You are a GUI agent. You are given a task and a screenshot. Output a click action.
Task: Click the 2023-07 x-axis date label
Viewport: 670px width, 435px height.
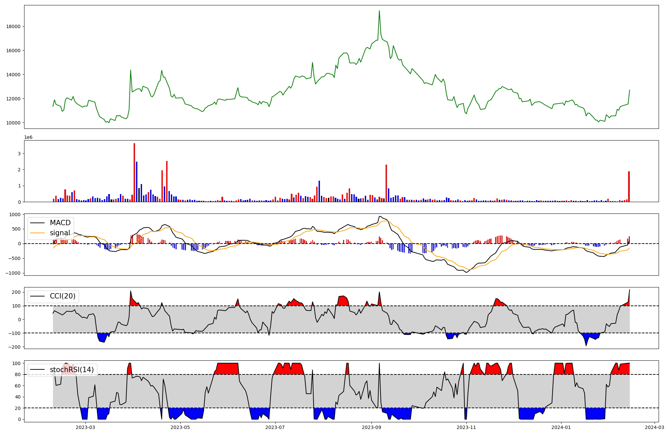275,427
